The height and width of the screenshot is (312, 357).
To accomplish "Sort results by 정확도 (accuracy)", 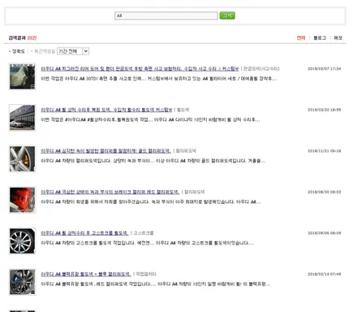I will click(x=18, y=51).
